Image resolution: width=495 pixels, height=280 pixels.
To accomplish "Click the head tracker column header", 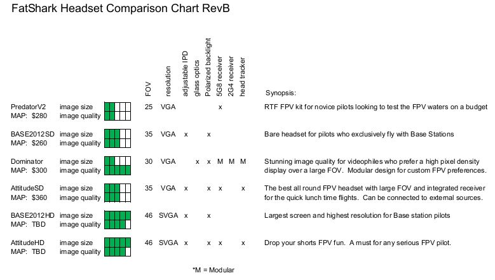I will (x=243, y=77).
